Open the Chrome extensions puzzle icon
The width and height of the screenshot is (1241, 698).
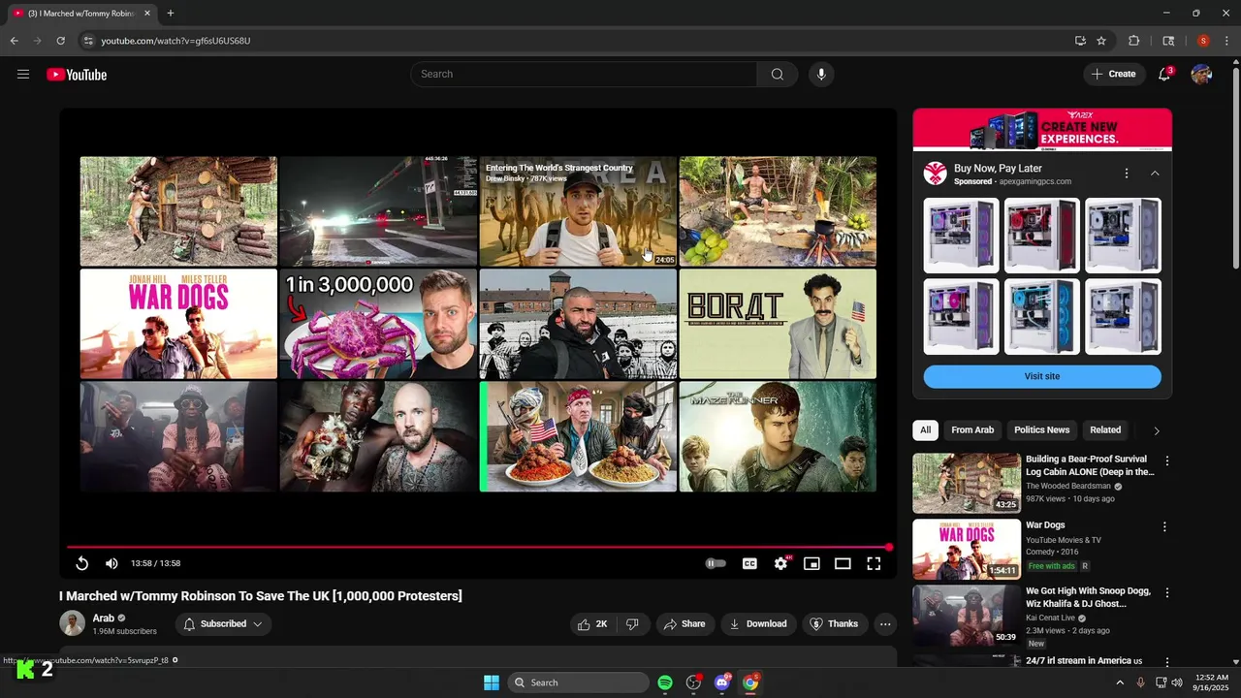[x=1133, y=41]
